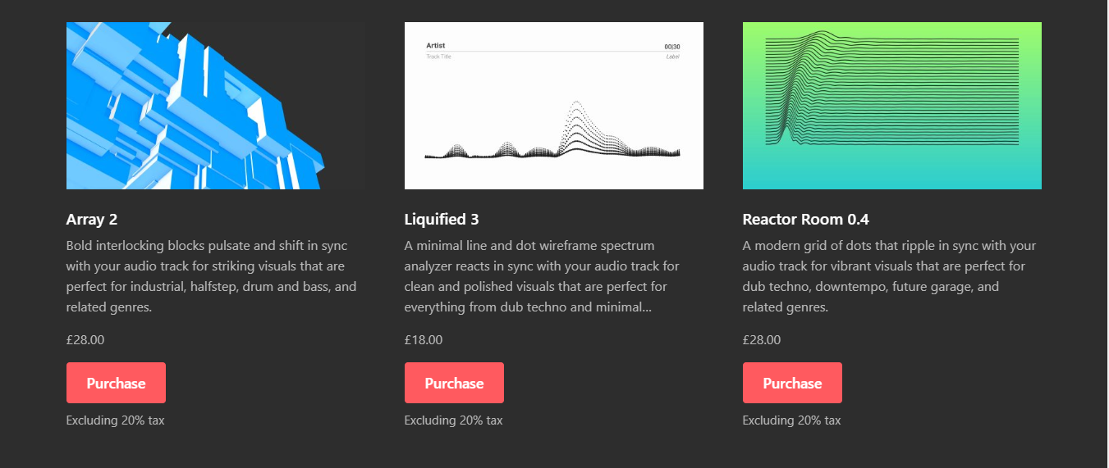1109x468 pixels.
Task: Purchase the Array 2 template
Action: pyautogui.click(x=116, y=383)
